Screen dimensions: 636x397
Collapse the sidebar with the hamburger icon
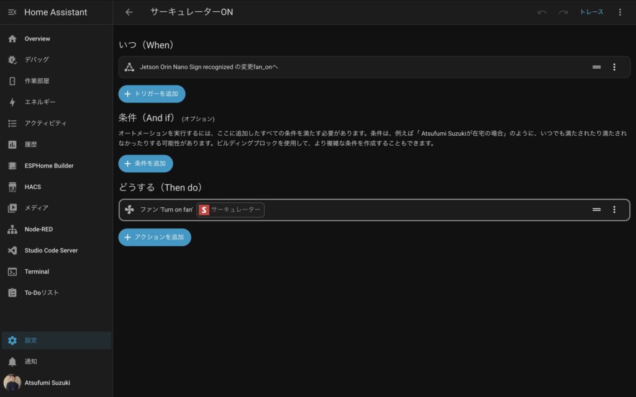click(12, 12)
